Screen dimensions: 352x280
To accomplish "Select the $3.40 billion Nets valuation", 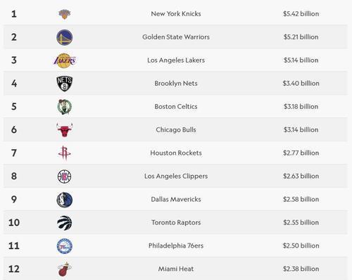I will [x=301, y=84].
